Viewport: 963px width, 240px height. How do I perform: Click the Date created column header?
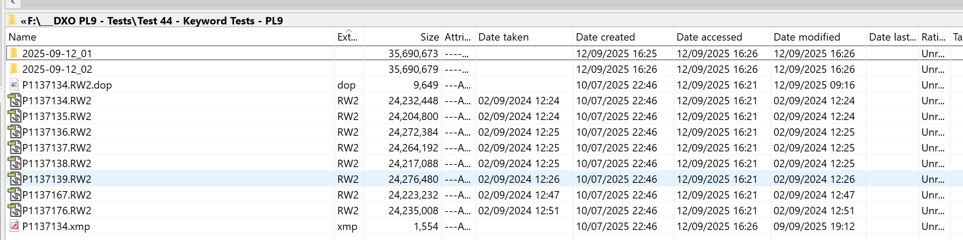click(x=605, y=38)
